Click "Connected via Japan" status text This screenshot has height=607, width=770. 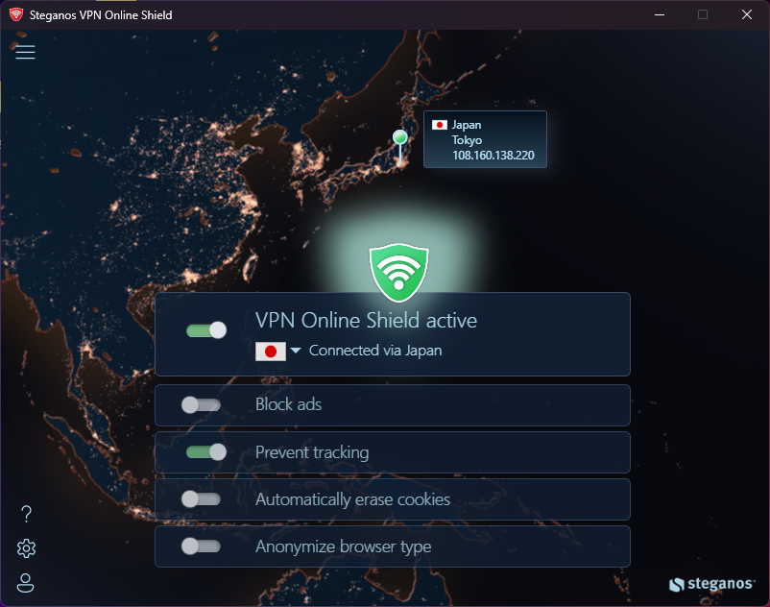click(x=375, y=351)
